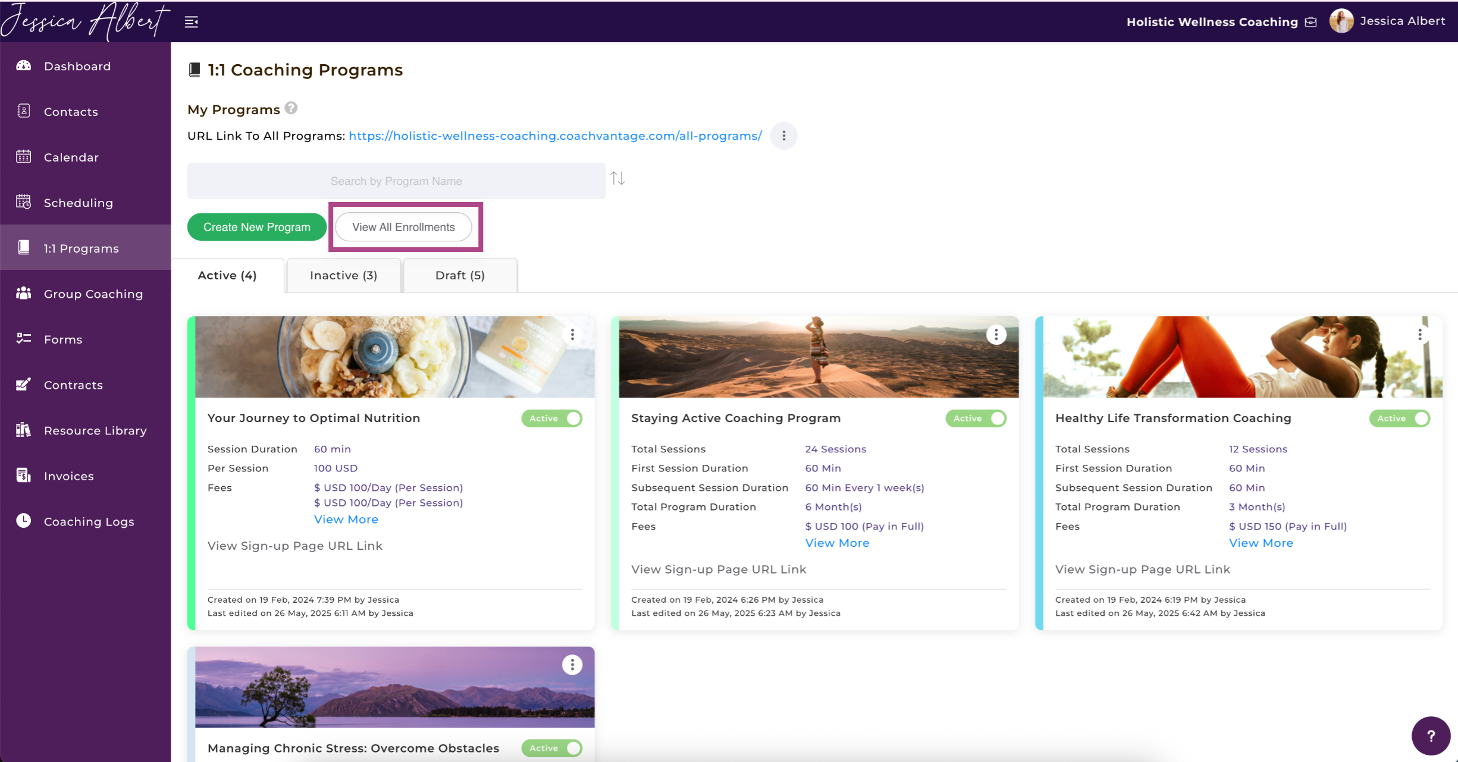Open options menu on Healthy Life Transformation card
This screenshot has width=1458, height=762.
1420,335
